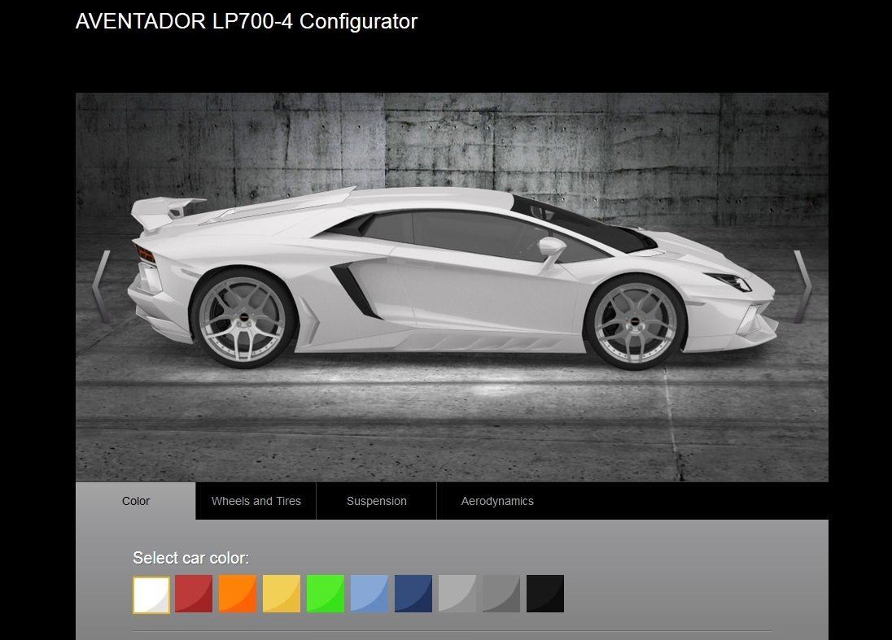The width and height of the screenshot is (892, 640).
Task: Select the dark blue color swatch
Action: click(413, 594)
